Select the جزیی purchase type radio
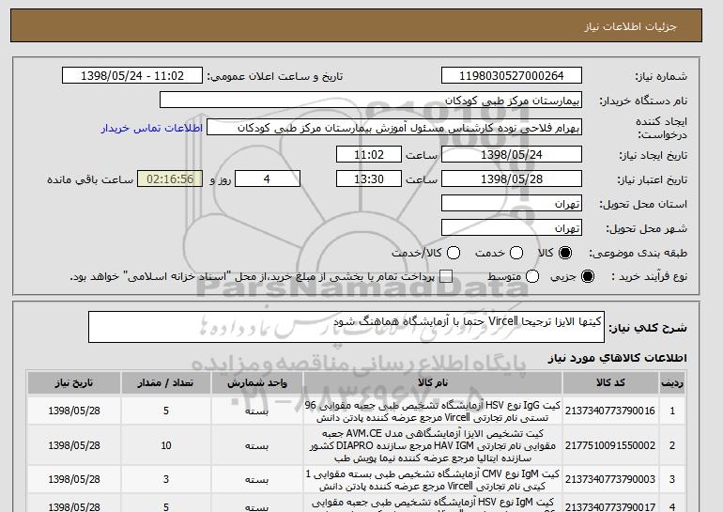 coord(588,276)
